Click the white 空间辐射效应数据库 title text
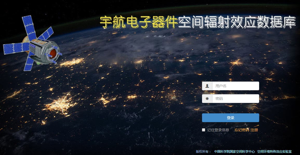 tap(237, 22)
